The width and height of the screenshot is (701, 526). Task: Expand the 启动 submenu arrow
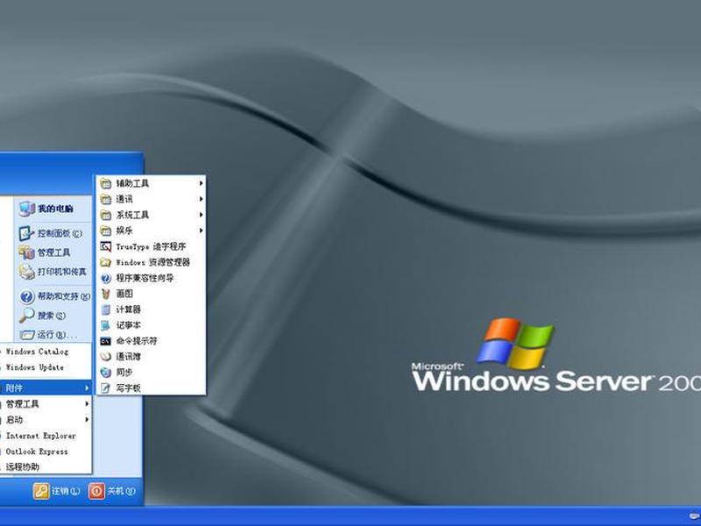coord(87,420)
